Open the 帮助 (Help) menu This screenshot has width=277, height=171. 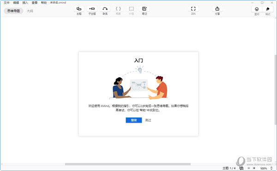tap(44, 3)
